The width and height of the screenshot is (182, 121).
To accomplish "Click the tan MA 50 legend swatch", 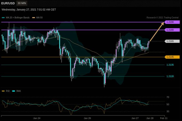I will tap(34, 18).
